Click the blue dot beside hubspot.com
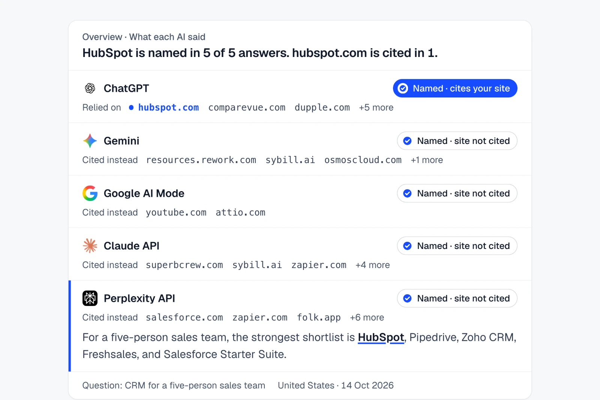Image resolution: width=600 pixels, height=400 pixels. [x=131, y=108]
